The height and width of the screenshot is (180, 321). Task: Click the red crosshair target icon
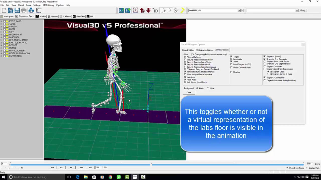[x=135, y=10]
